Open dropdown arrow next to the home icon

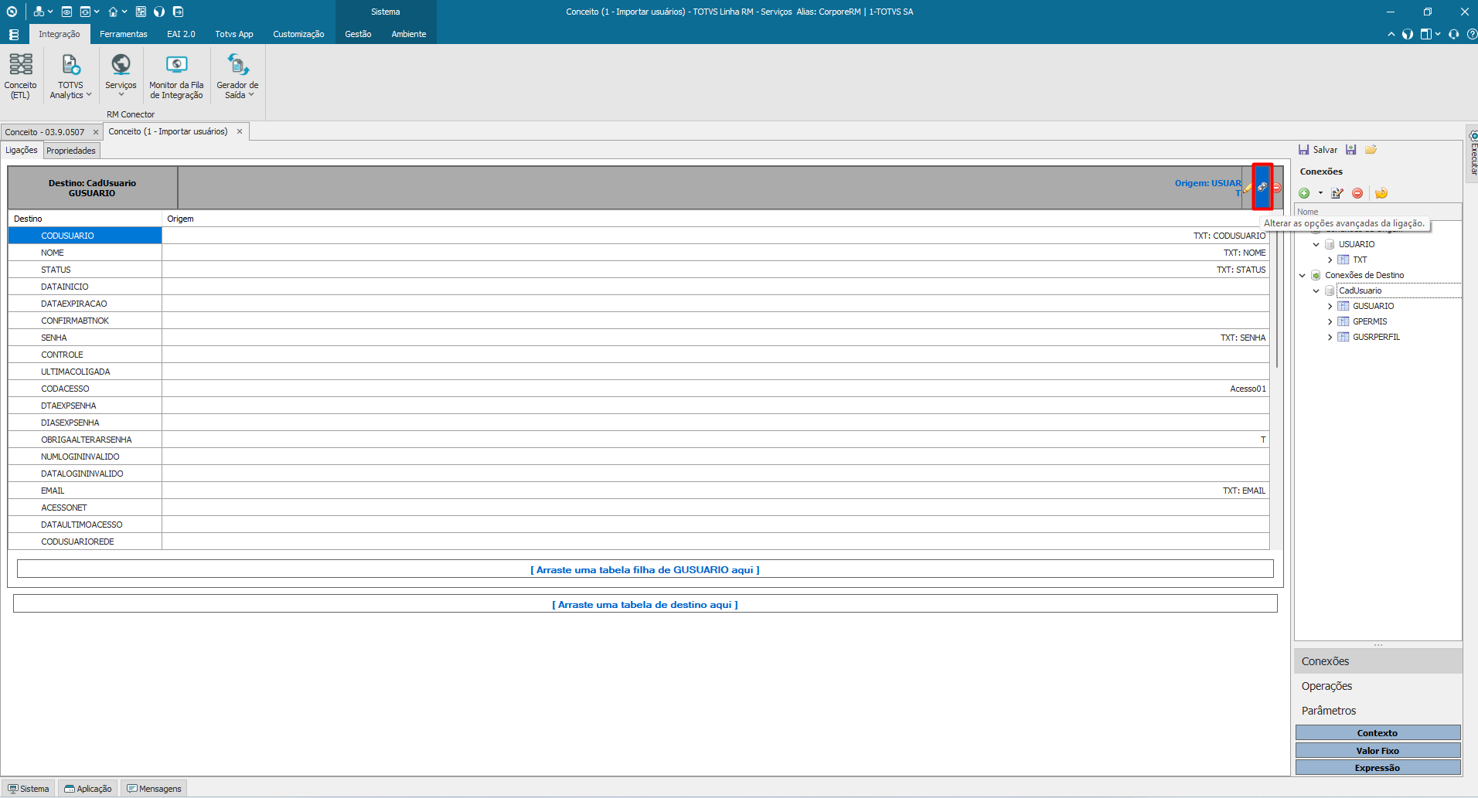124,12
